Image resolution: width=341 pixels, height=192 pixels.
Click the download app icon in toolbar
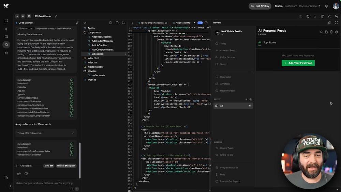pos(315,16)
